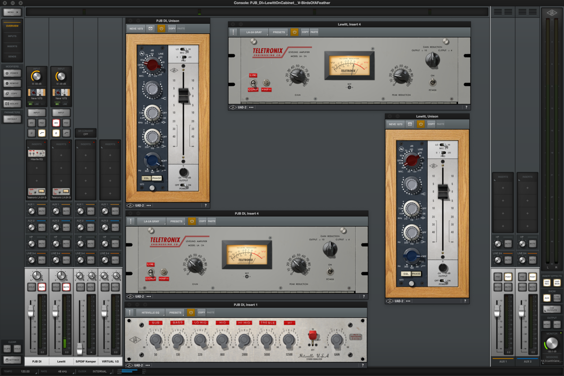Click the VIRTUAL 1/2 channel fader handle
The width and height of the screenshot is (564, 376).
point(104,311)
